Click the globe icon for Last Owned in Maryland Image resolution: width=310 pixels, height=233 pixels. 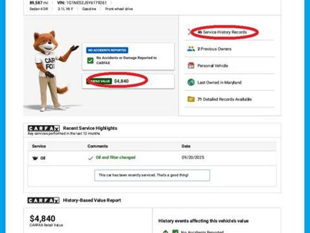pos(191,82)
